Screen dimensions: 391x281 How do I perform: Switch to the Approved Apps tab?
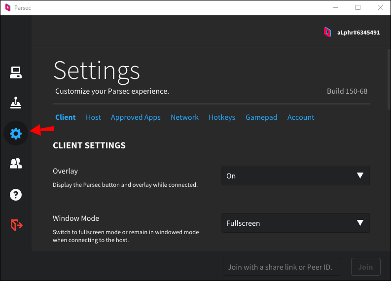pos(136,117)
